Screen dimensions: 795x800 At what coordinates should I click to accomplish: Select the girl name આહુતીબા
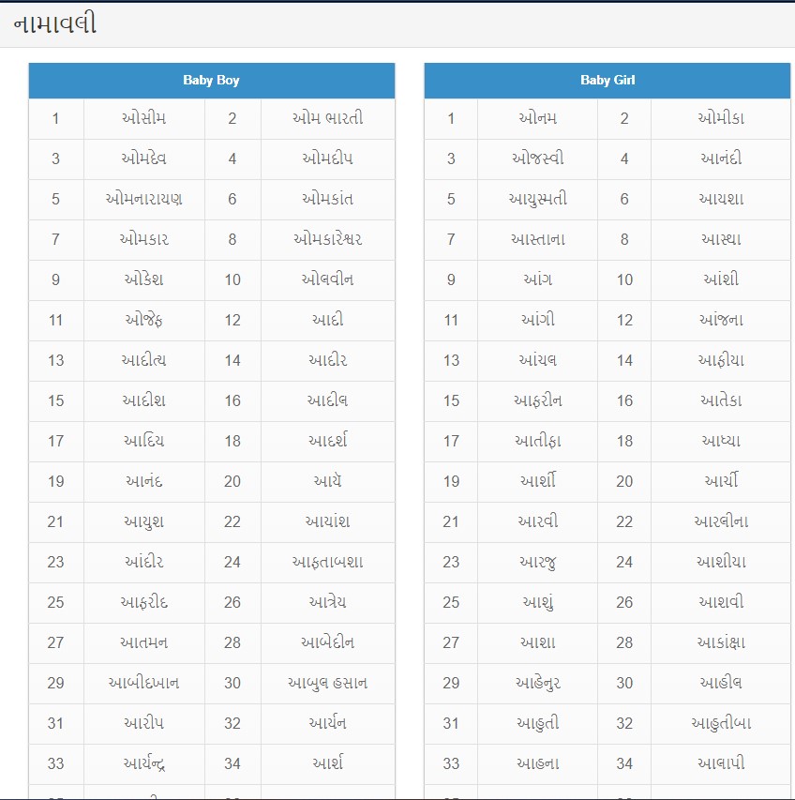(x=720, y=723)
